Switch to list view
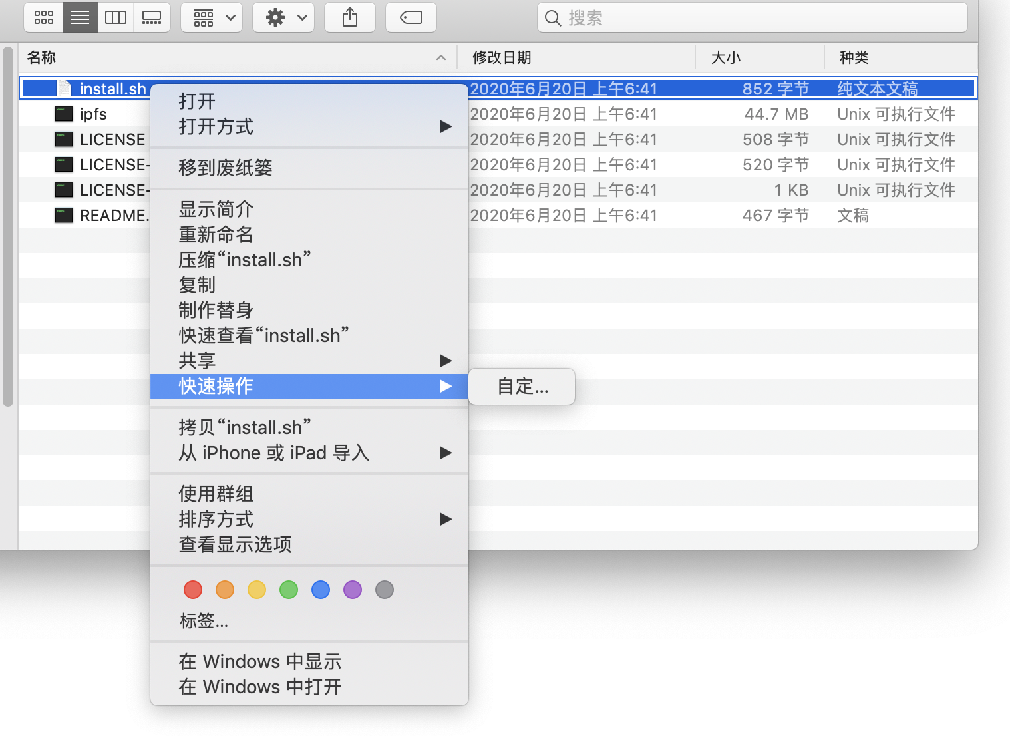 [x=80, y=17]
